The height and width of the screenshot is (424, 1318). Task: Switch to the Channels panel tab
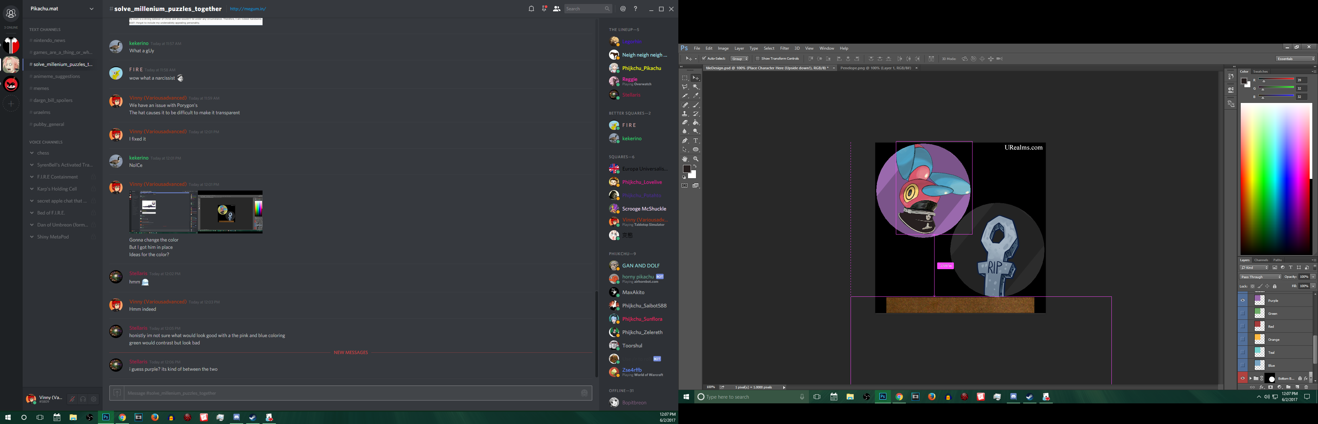1261,260
